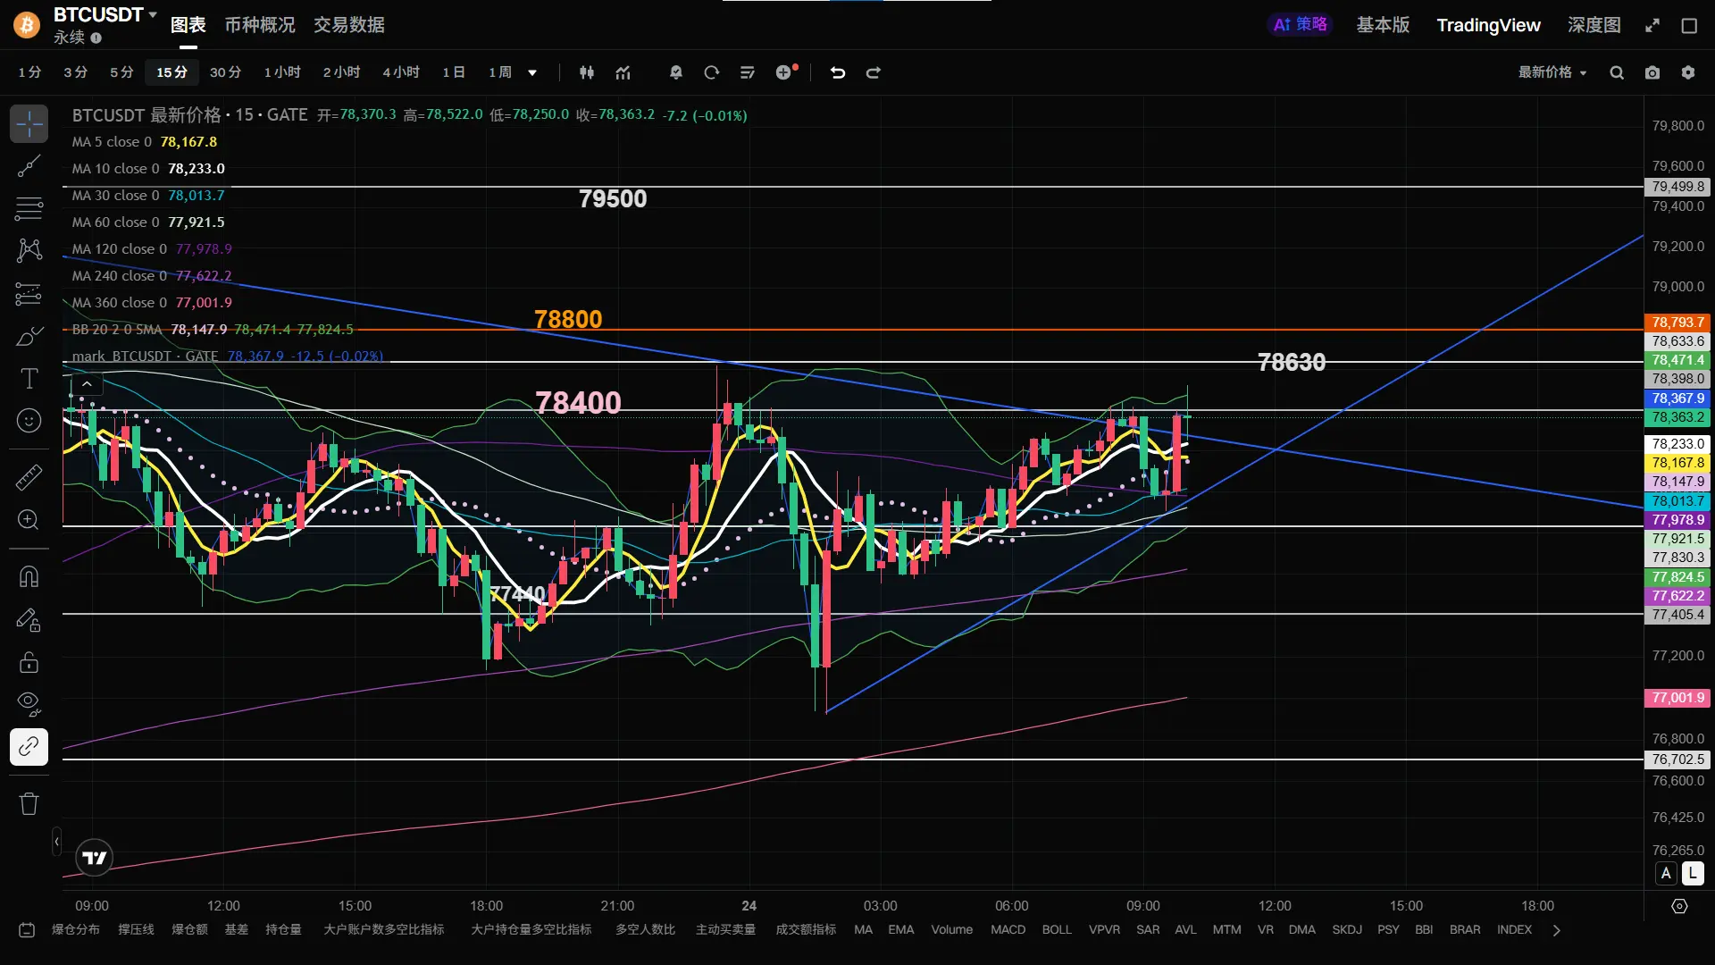Click the AI 策略 button
Screen dimensions: 1715x965
1300,25
